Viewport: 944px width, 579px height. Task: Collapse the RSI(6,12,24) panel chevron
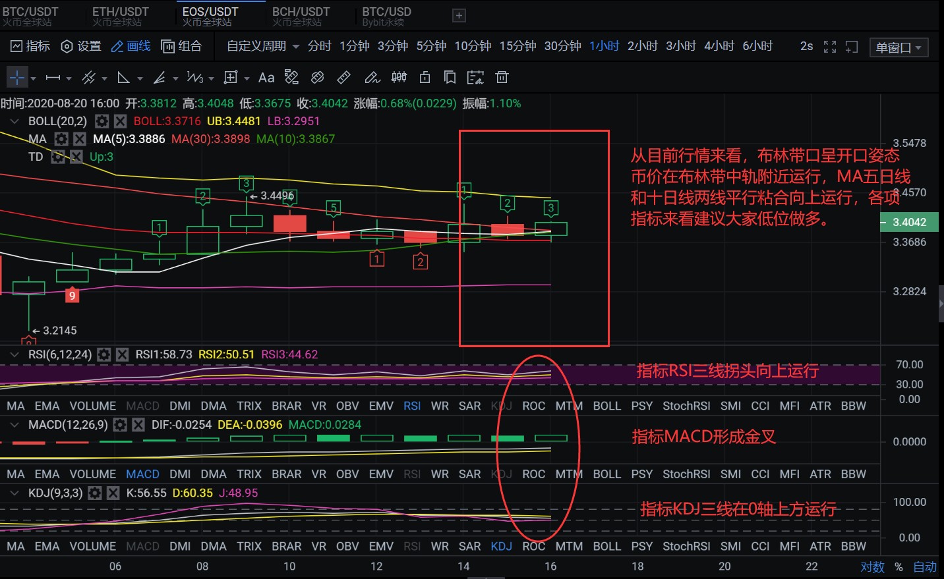point(15,354)
